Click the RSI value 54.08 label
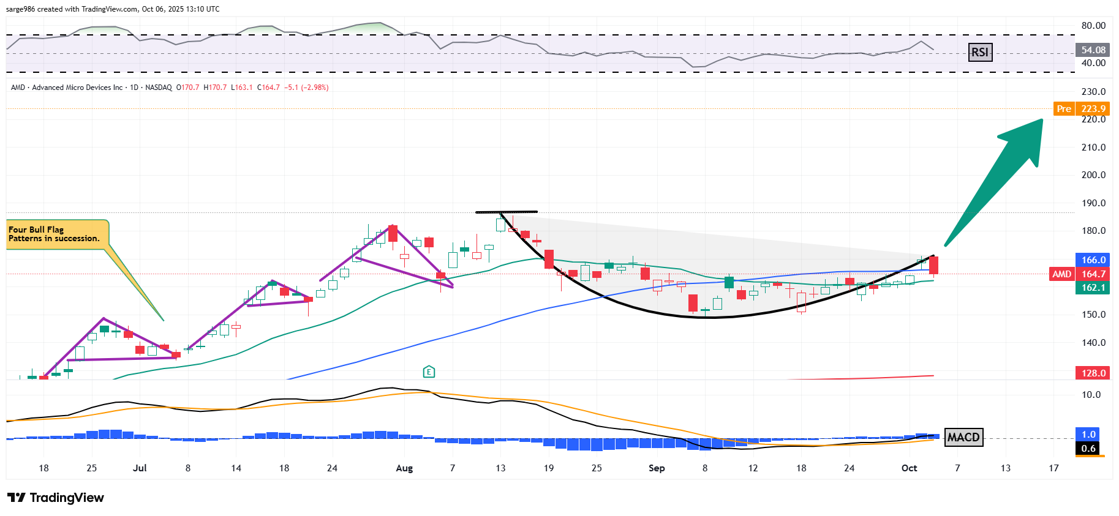This screenshot has height=516, width=1119. tap(1093, 50)
